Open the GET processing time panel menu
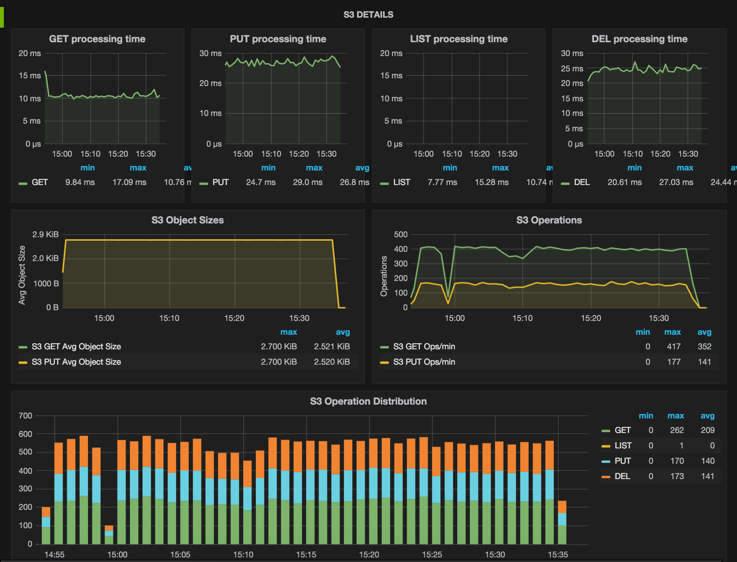 coord(97,39)
